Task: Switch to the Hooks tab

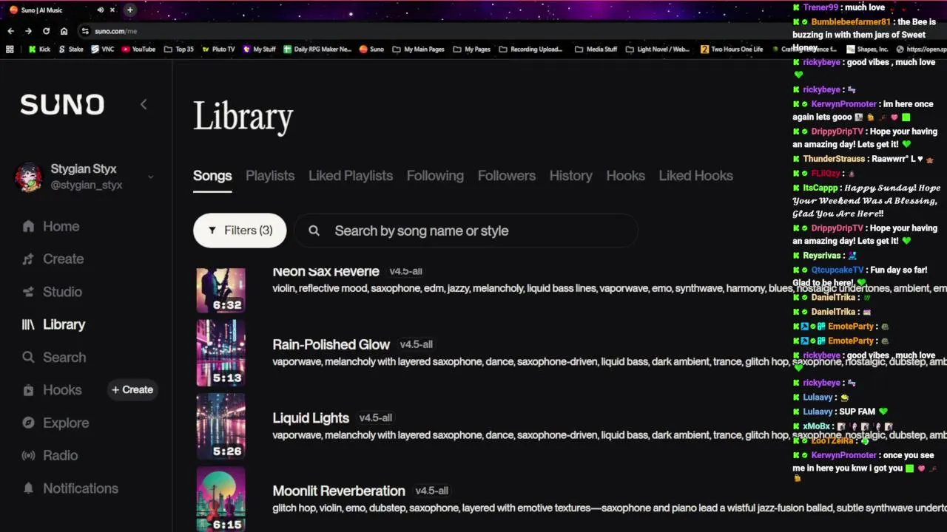Action: pyautogui.click(x=626, y=176)
